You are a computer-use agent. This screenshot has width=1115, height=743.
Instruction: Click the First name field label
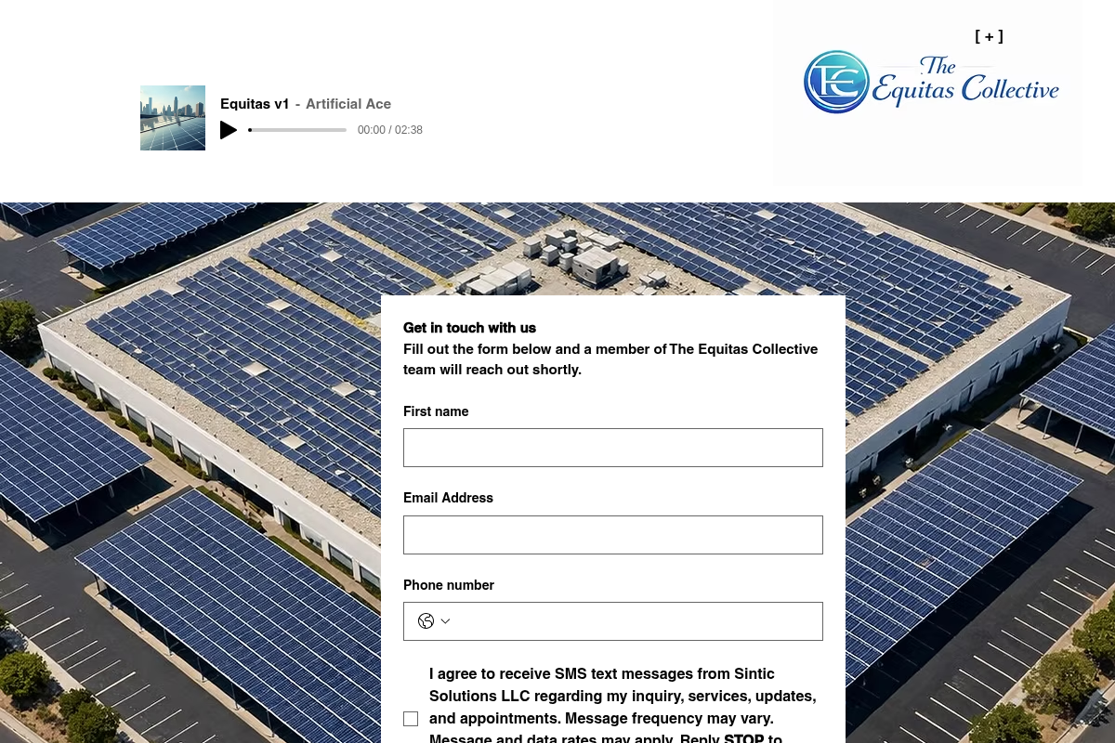(436, 411)
